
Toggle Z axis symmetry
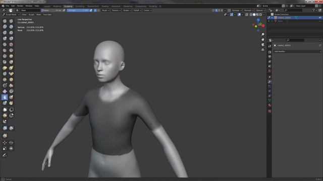(x=222, y=10)
